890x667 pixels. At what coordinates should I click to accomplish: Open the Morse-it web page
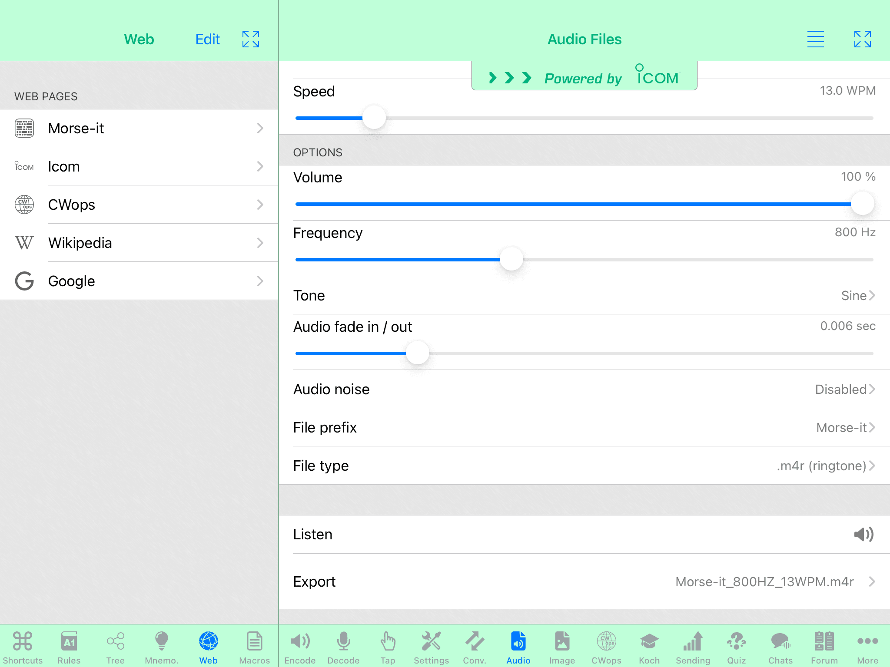coord(139,128)
